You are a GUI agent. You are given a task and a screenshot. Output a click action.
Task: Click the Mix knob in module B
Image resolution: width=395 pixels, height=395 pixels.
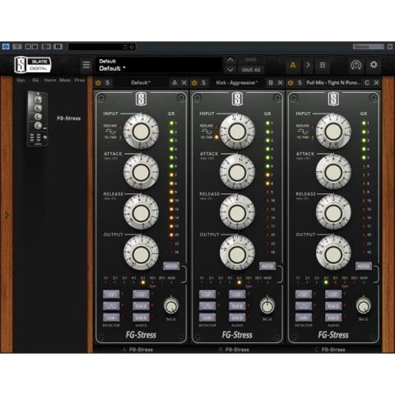coord(267,306)
